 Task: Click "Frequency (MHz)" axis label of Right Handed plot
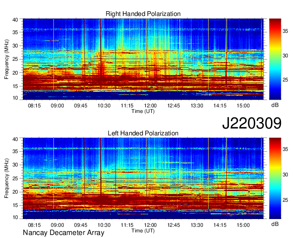[x=7, y=59]
